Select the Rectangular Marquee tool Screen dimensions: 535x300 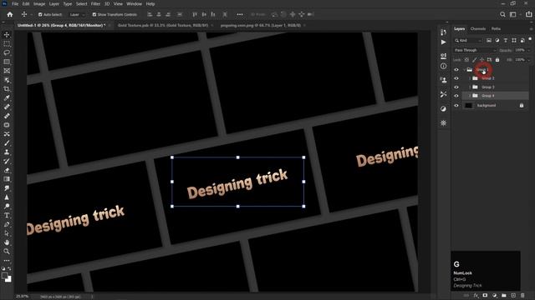point(7,44)
